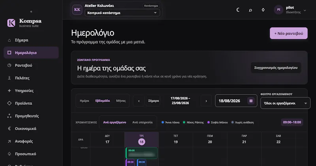The image size is (316, 166).
Task: Select the ΤΕΤ 19 column header
Action: (x=176, y=140)
